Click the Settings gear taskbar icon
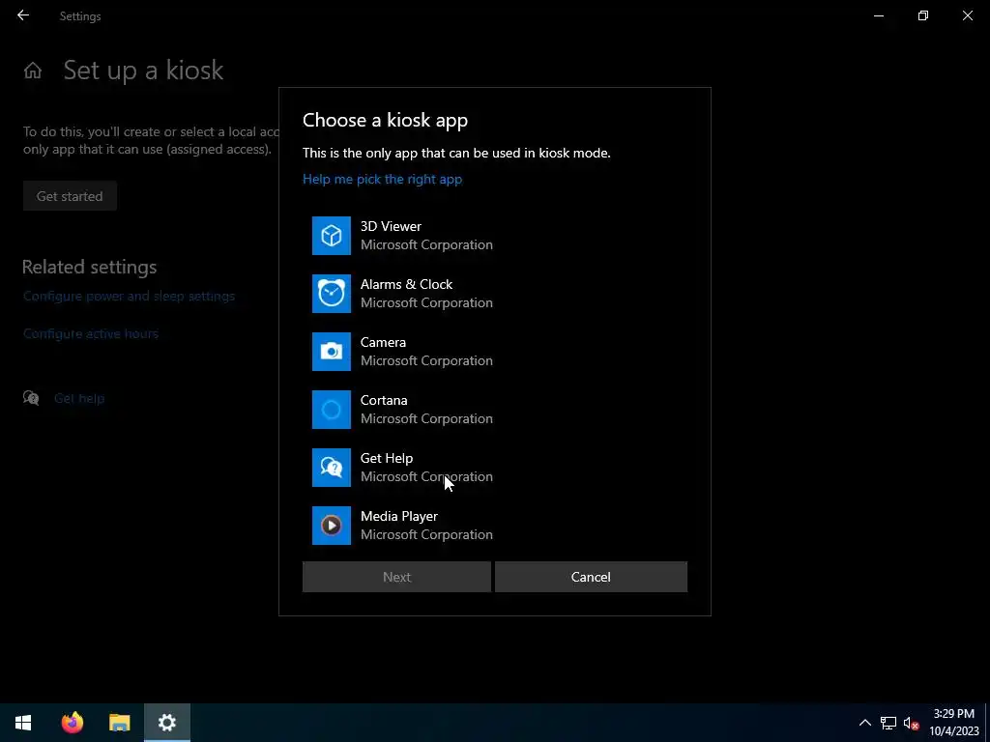This screenshot has height=742, width=990. pyautogui.click(x=166, y=723)
